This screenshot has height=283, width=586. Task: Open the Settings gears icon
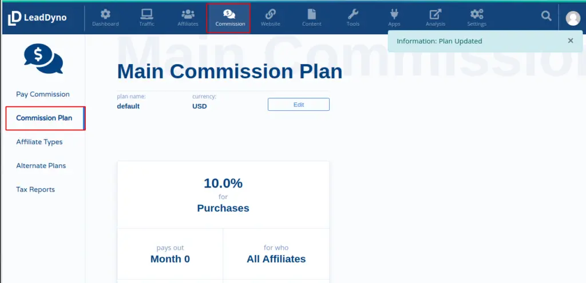click(x=477, y=14)
